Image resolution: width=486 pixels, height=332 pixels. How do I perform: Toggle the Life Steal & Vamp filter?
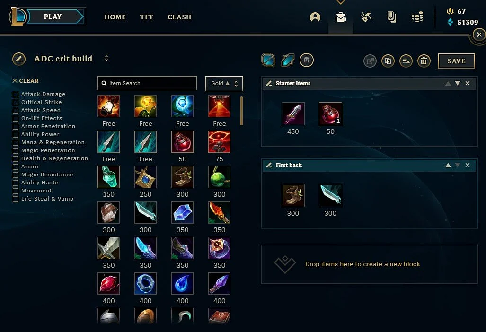click(16, 199)
